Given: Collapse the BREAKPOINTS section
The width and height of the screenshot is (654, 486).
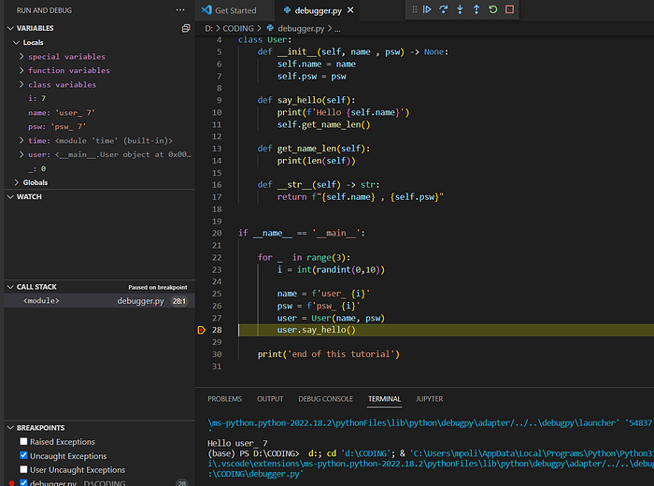Looking at the screenshot, I should point(11,428).
